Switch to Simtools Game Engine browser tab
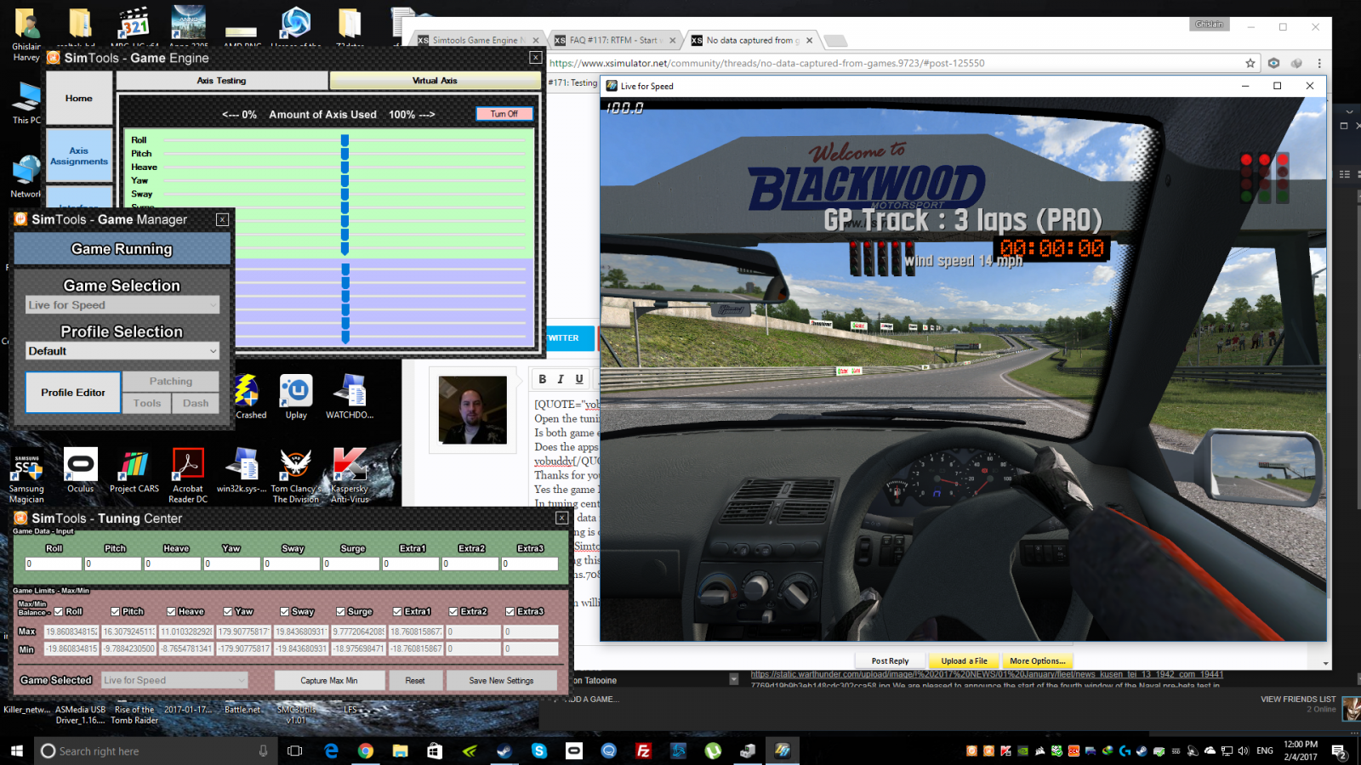The image size is (1361, 765). (x=476, y=40)
